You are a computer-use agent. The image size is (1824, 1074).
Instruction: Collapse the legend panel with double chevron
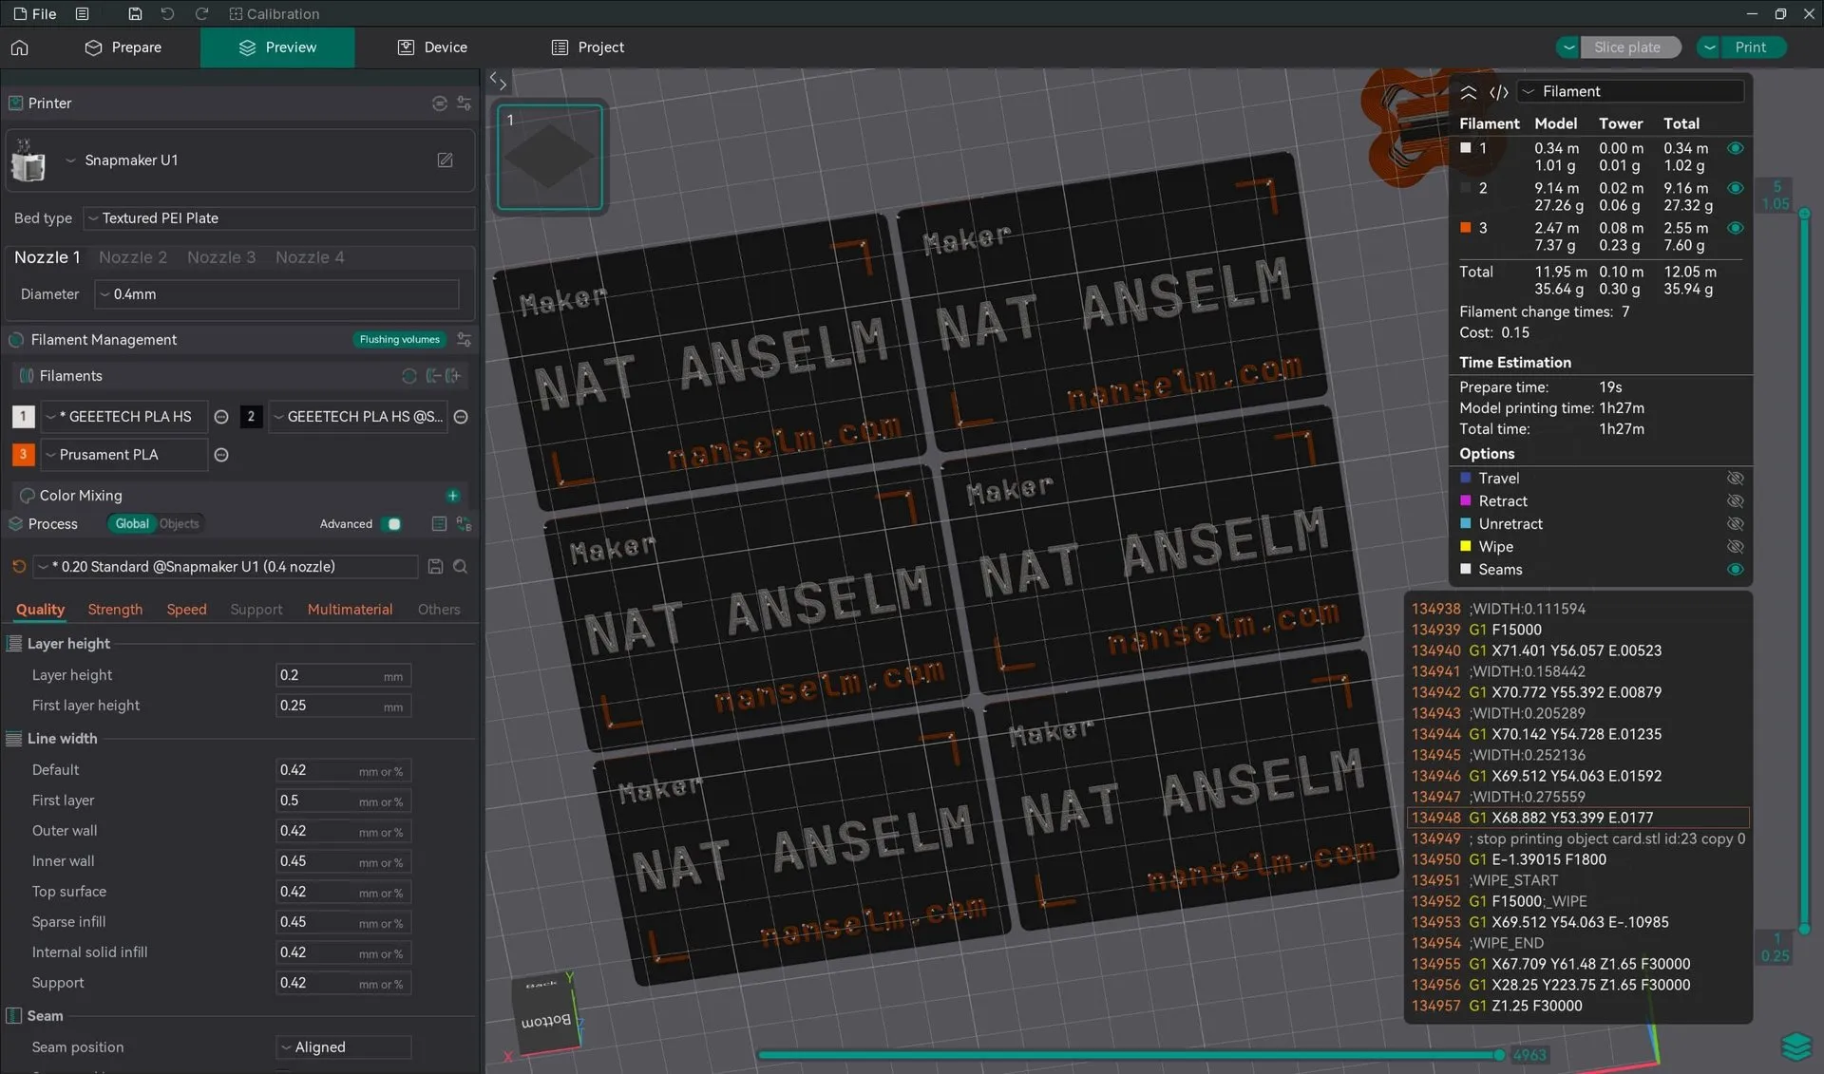(1468, 92)
